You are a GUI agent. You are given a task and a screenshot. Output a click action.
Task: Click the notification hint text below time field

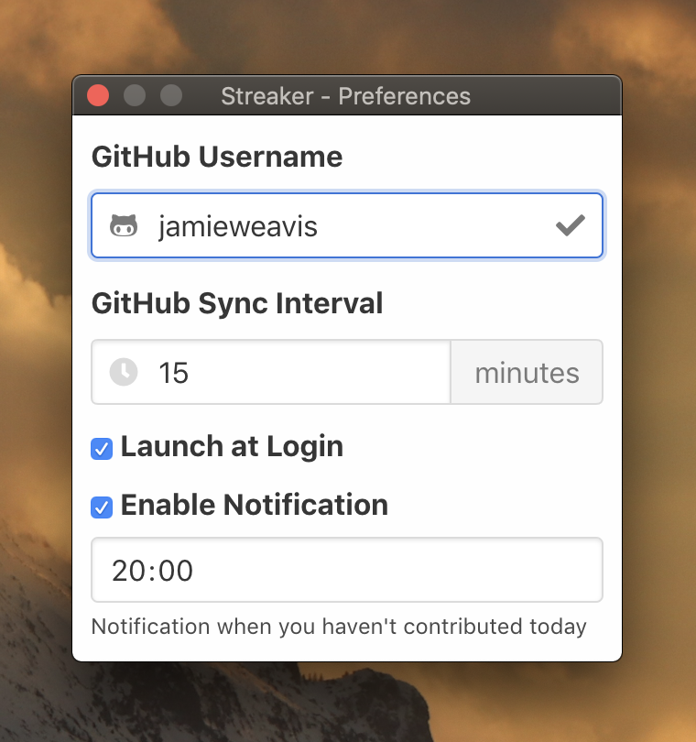[x=339, y=627]
